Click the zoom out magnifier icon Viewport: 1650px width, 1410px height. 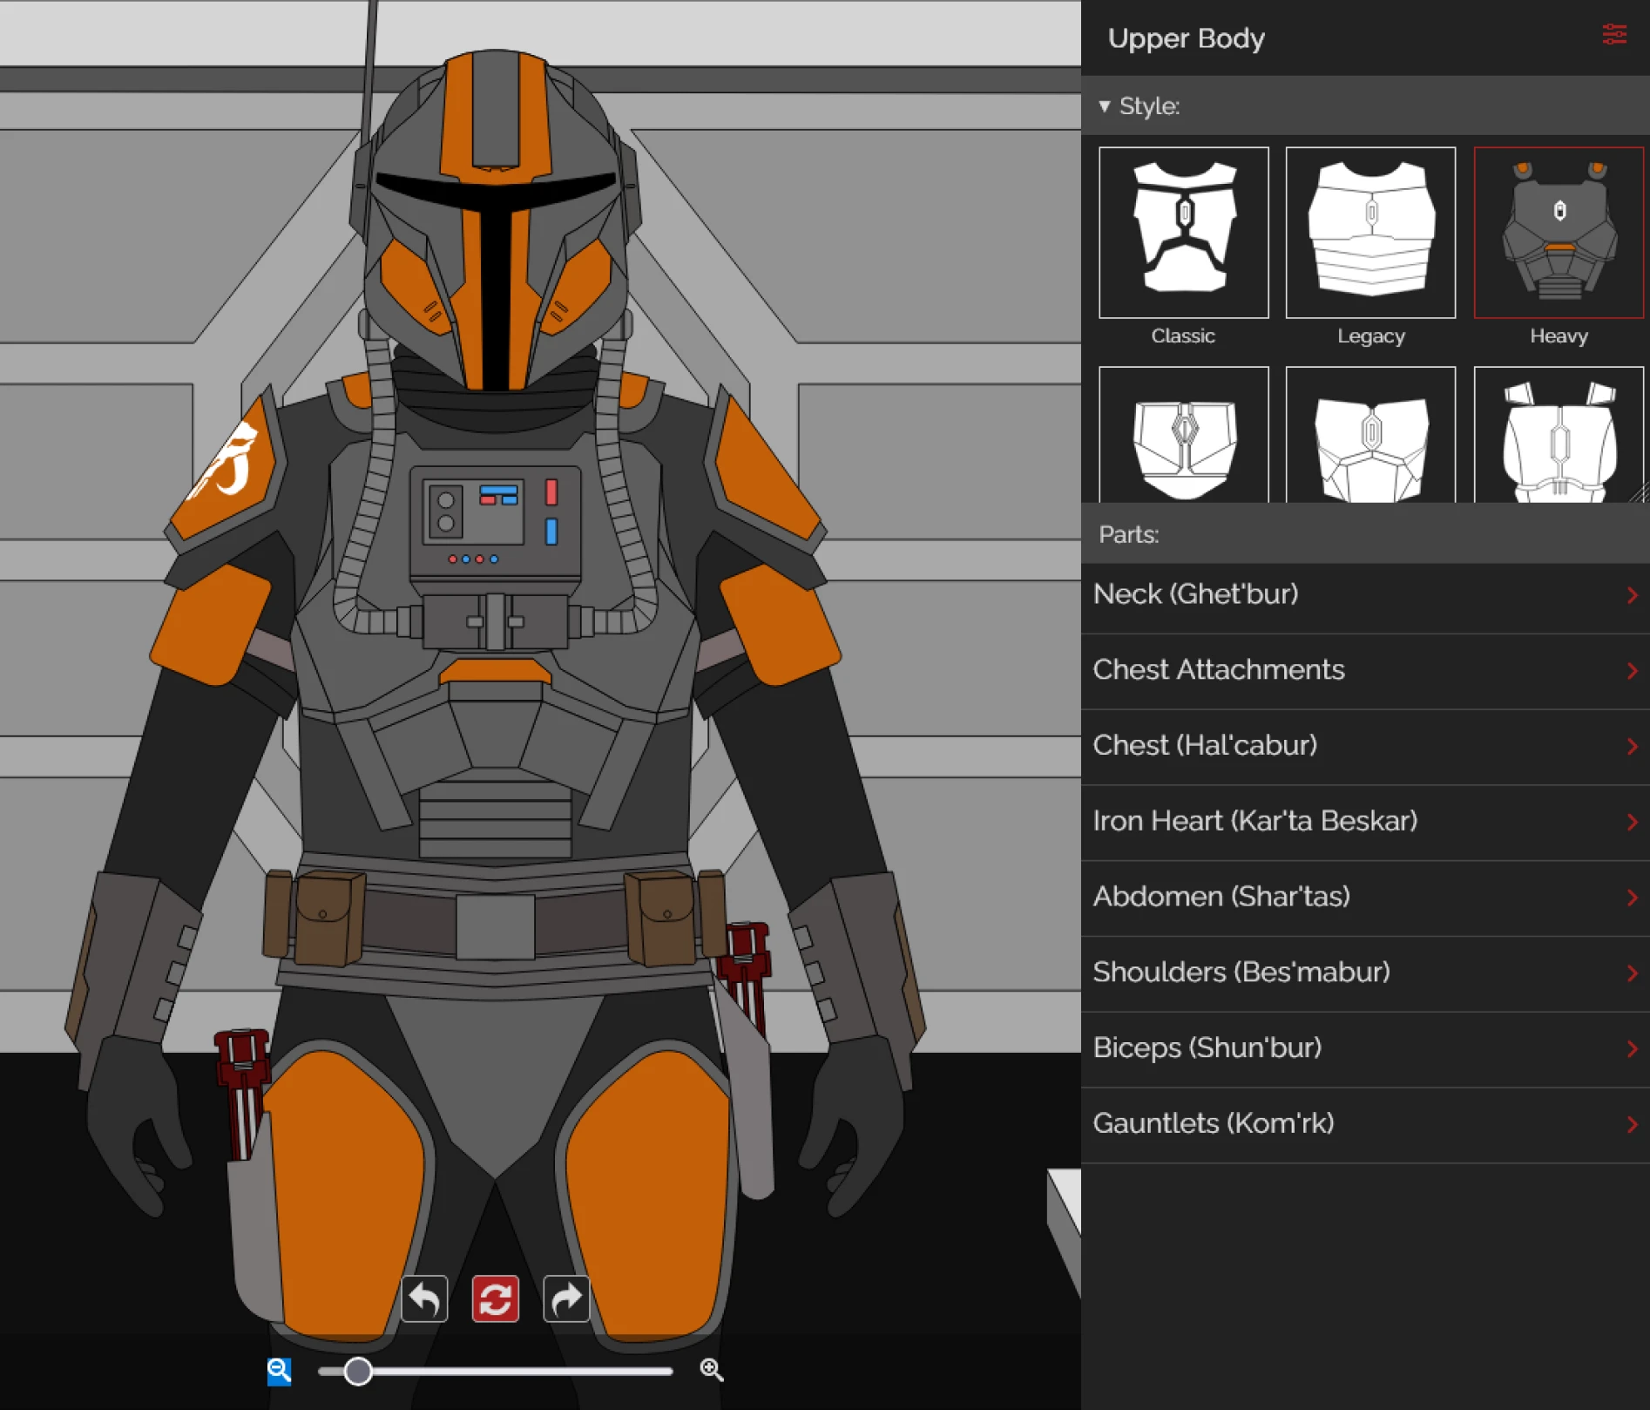(x=279, y=1371)
